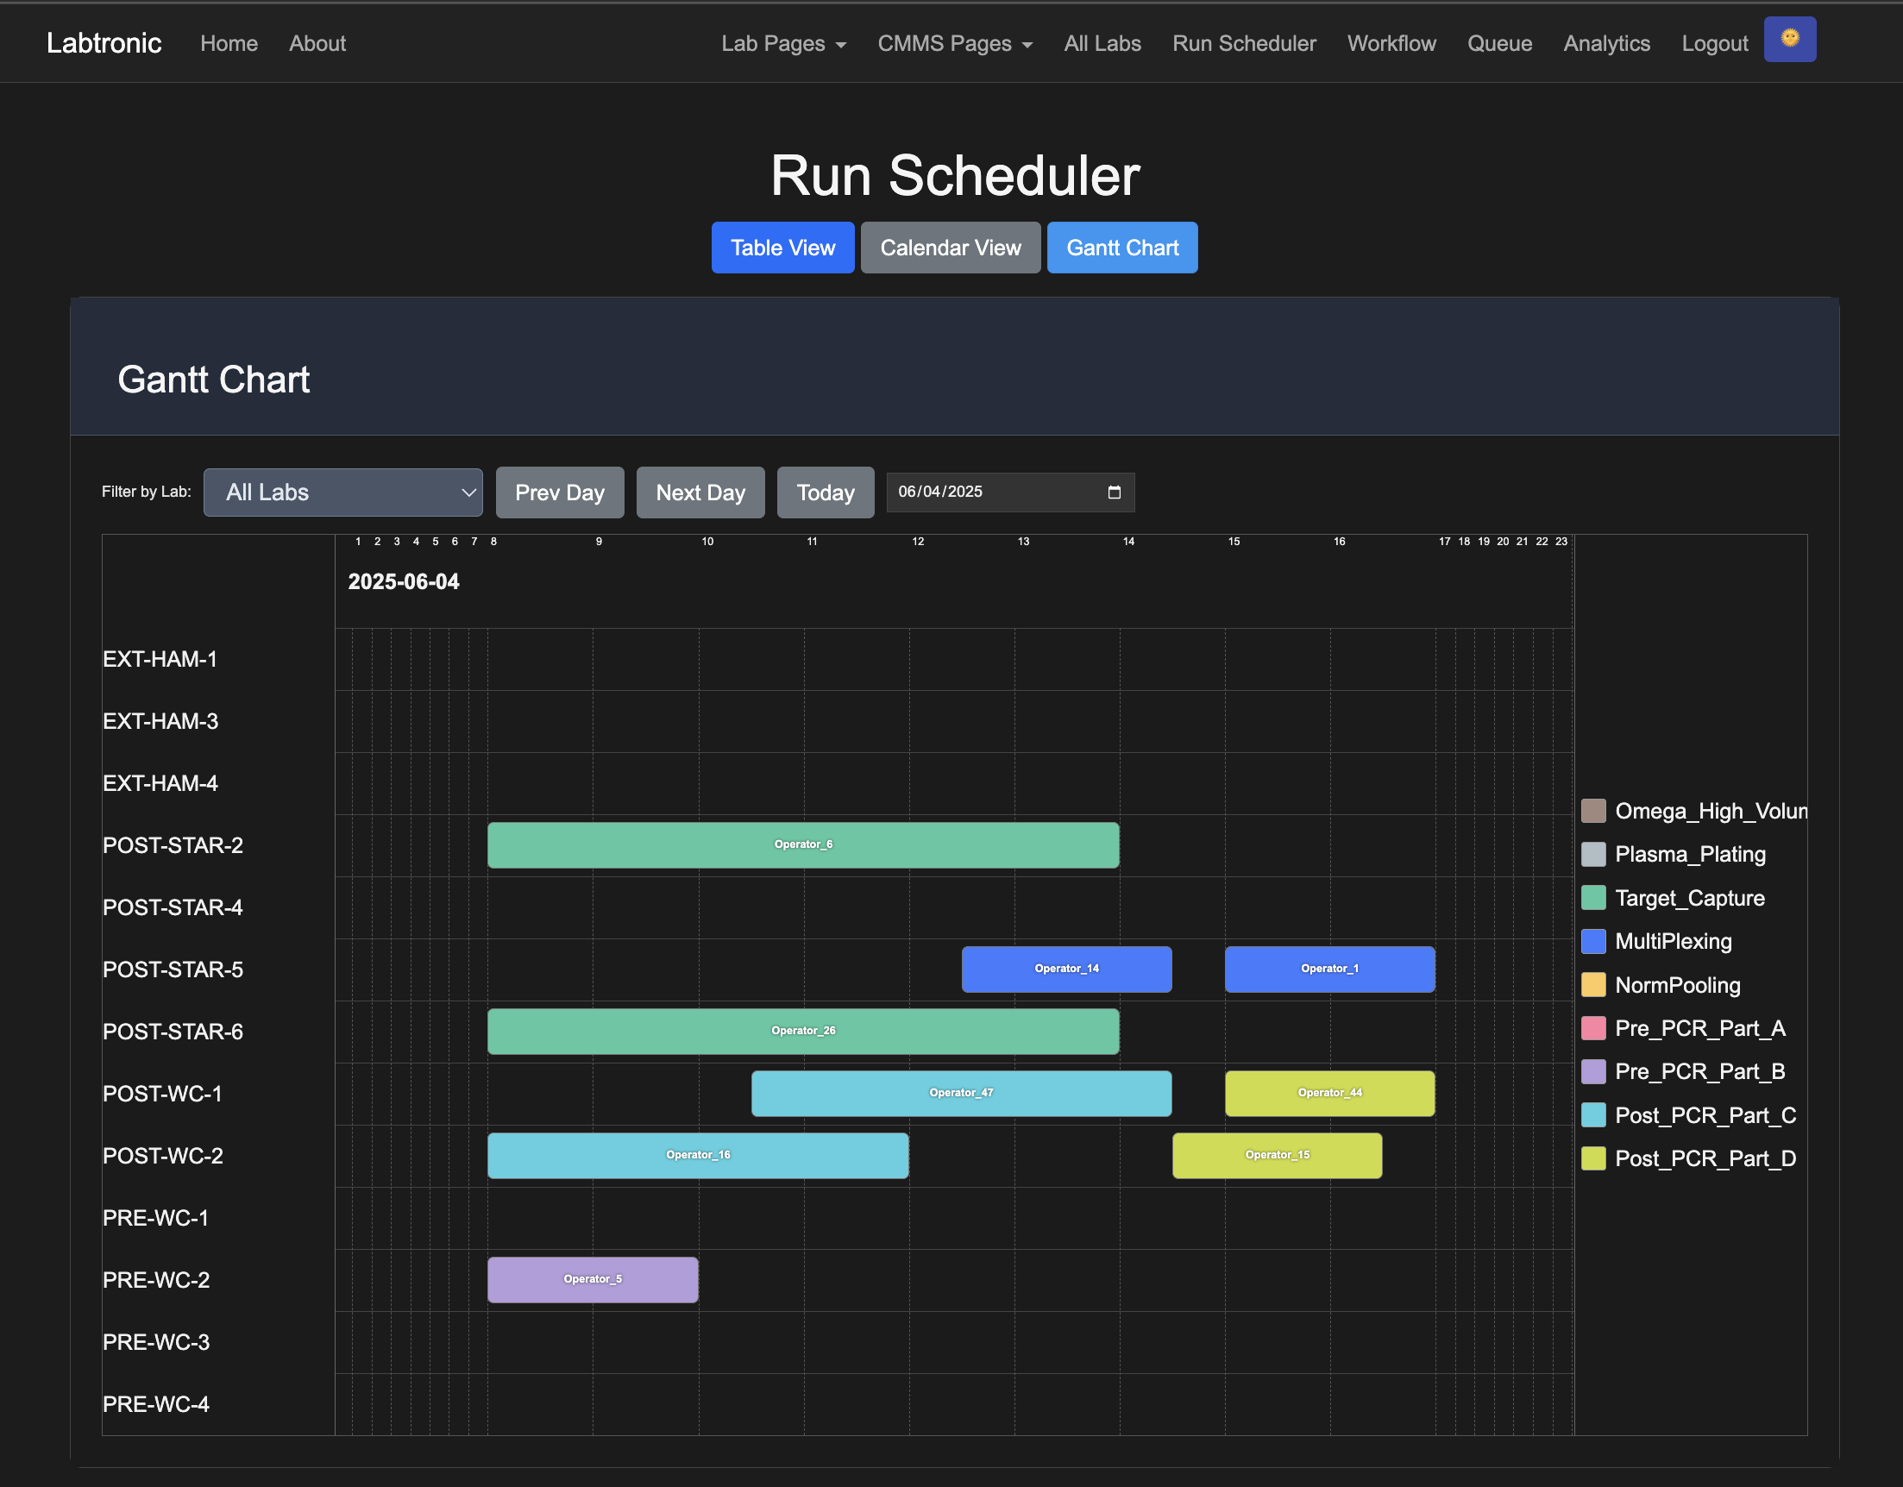Switch to Table View
The width and height of the screenshot is (1903, 1487).
pyautogui.click(x=782, y=248)
